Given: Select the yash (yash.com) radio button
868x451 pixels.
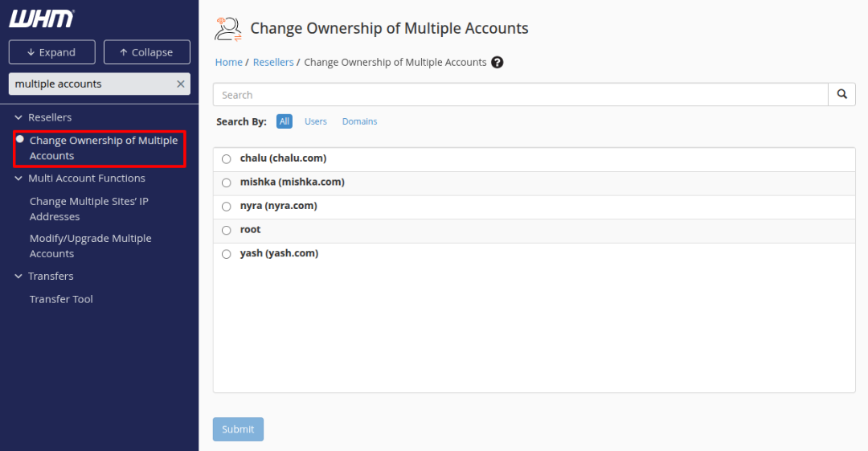Looking at the screenshot, I should click(227, 254).
